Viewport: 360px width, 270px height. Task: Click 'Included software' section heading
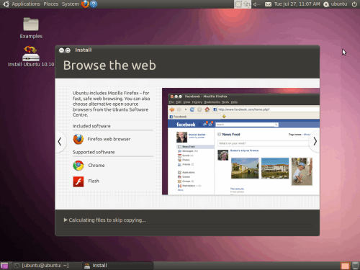(x=91, y=126)
